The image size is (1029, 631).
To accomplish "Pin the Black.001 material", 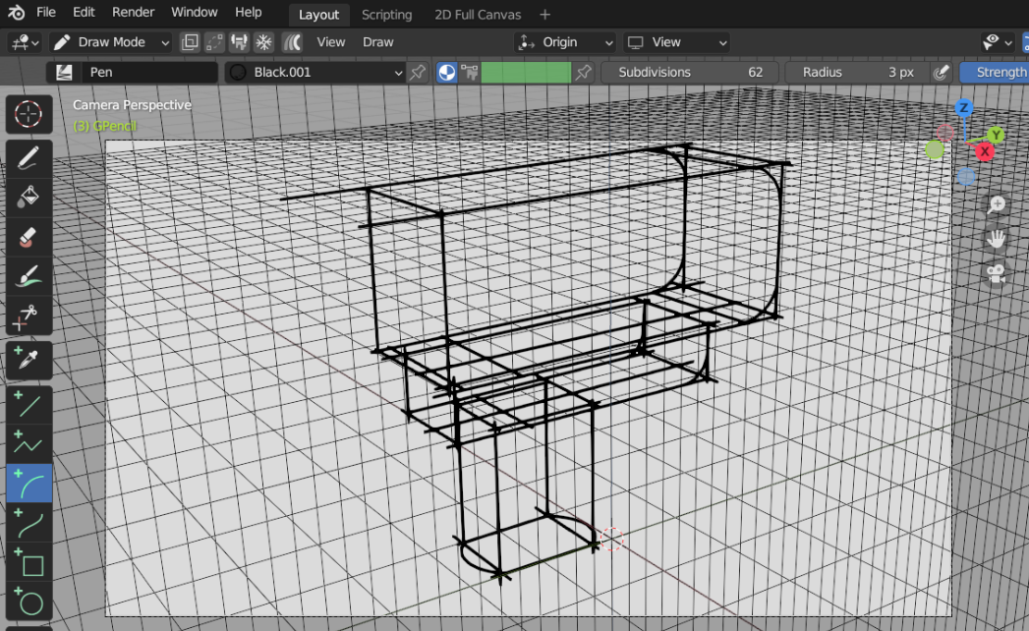I will (418, 72).
